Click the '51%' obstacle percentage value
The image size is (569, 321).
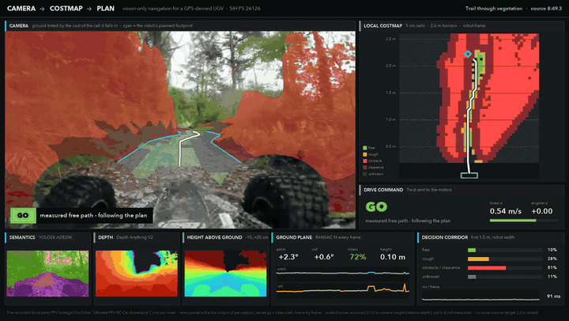552,267
